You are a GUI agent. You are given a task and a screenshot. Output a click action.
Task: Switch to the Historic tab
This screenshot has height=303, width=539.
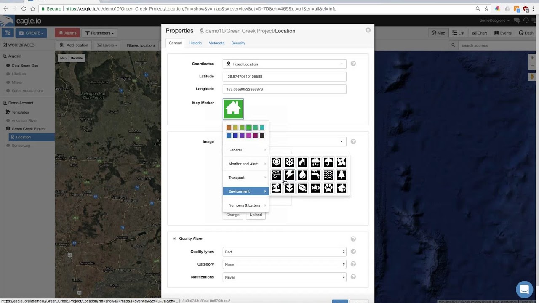(195, 43)
